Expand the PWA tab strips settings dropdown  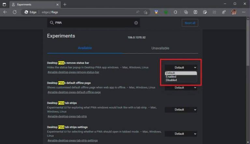pyautogui.click(x=181, y=134)
